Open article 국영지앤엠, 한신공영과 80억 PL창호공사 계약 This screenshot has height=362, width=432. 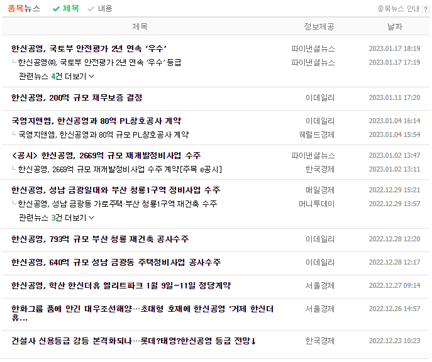click(x=96, y=121)
